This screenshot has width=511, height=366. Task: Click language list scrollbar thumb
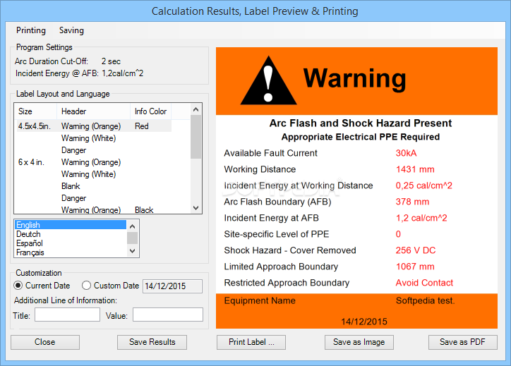(132, 238)
